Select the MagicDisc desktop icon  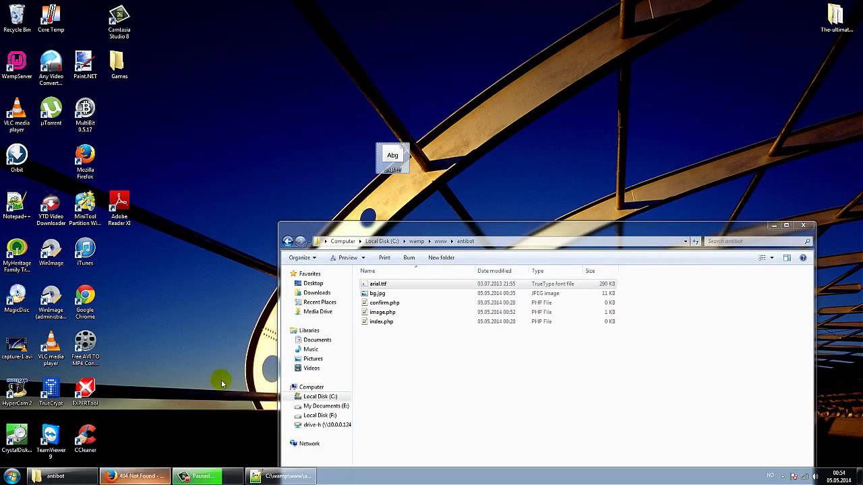coord(17,298)
